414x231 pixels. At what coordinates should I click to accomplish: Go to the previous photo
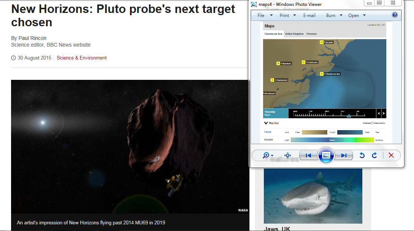308,156
